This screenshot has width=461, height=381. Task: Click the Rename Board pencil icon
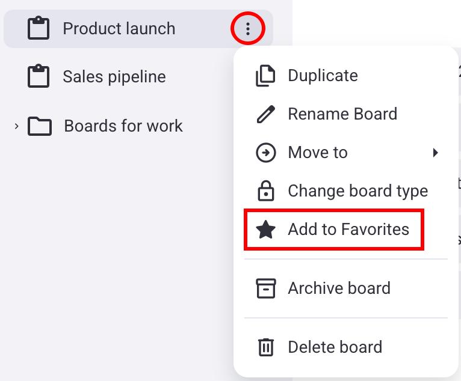click(x=265, y=114)
